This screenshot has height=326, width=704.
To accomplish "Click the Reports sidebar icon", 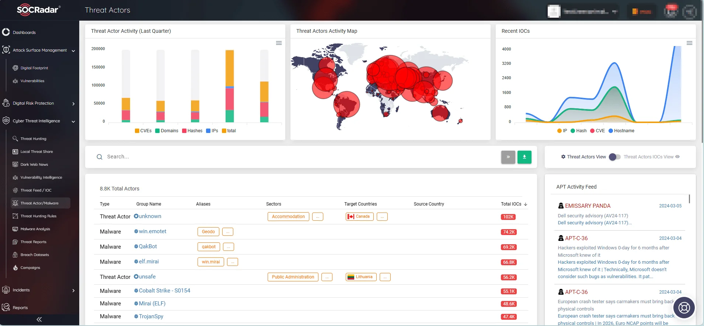I will click(6, 307).
